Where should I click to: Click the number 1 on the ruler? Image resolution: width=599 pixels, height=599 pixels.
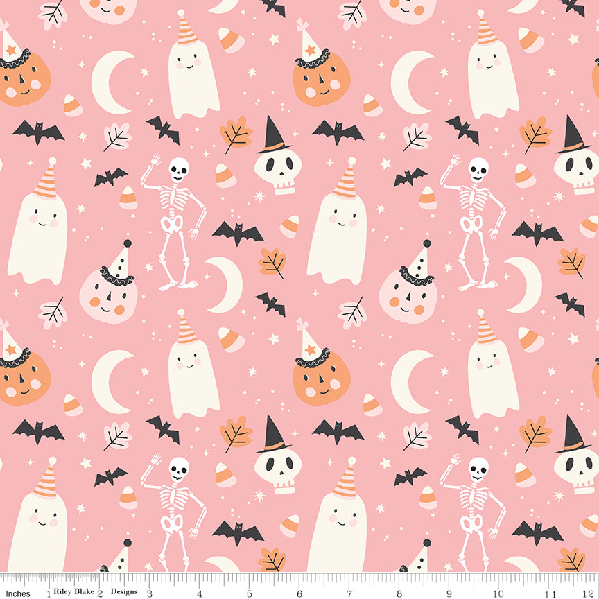[x=47, y=593]
